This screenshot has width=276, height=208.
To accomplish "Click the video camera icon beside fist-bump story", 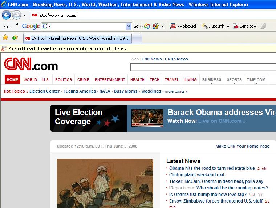I will (x=252, y=195).
